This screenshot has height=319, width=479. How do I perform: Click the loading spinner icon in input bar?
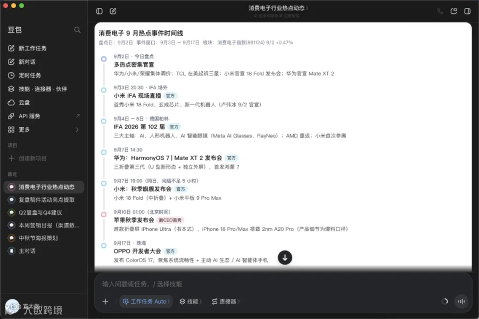pos(444,301)
